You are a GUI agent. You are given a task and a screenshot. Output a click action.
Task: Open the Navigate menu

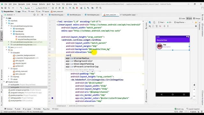click(21, 4)
